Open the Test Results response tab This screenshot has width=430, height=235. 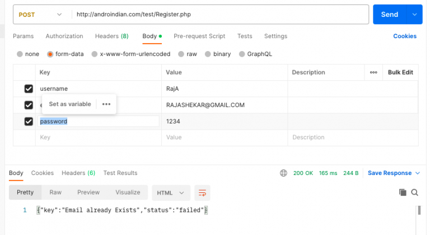(120, 173)
